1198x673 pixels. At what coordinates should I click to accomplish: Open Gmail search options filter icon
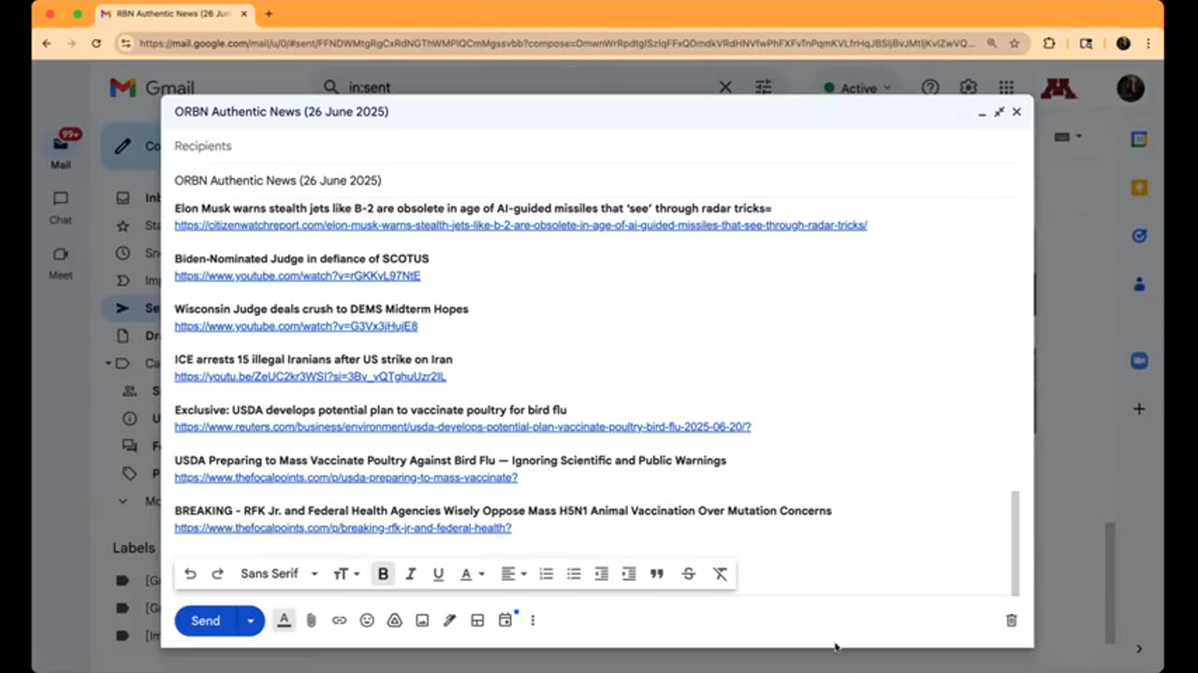(764, 87)
